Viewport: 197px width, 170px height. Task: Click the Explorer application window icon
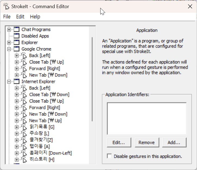point(17,43)
